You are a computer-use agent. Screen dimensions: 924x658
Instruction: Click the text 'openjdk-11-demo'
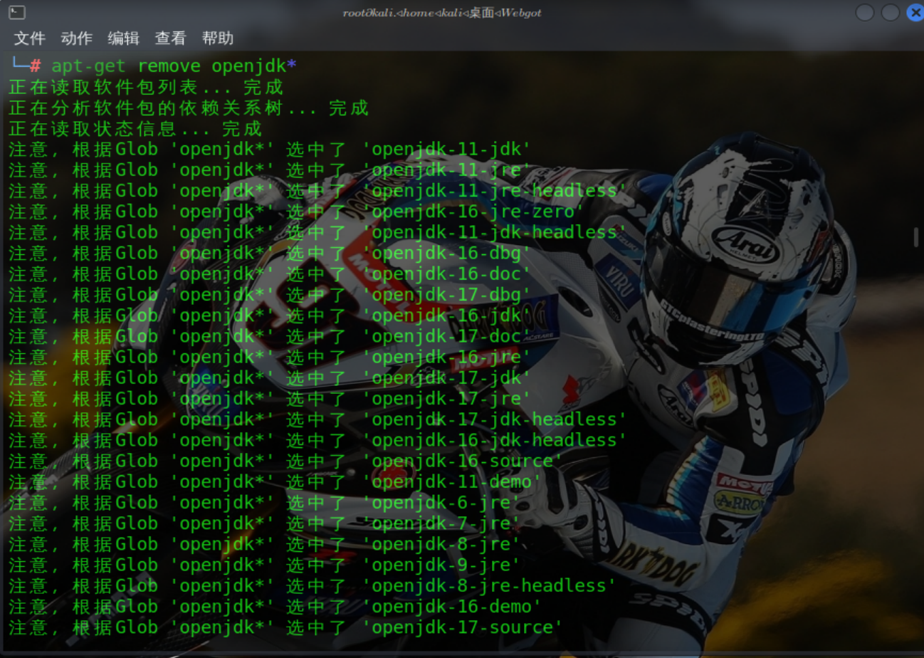[451, 482]
